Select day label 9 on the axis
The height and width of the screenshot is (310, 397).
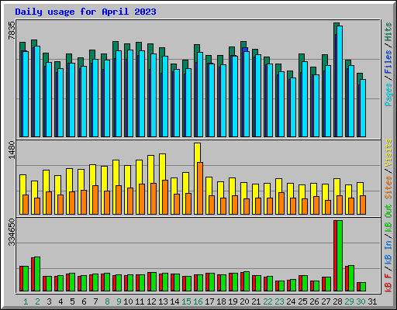[x=119, y=301]
